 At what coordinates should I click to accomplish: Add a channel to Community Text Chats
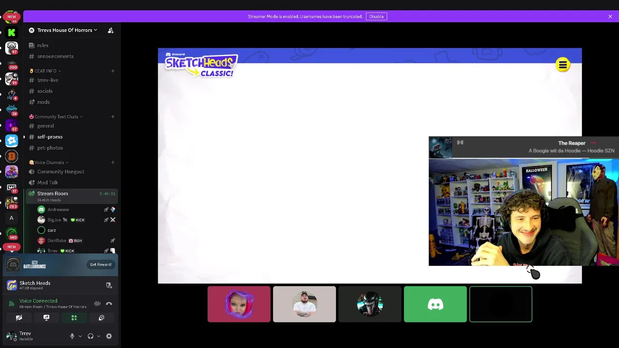coord(113,117)
